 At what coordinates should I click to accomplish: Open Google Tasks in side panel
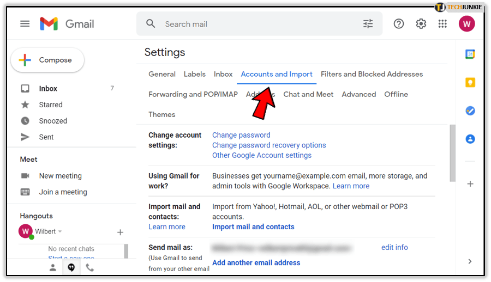(470, 111)
